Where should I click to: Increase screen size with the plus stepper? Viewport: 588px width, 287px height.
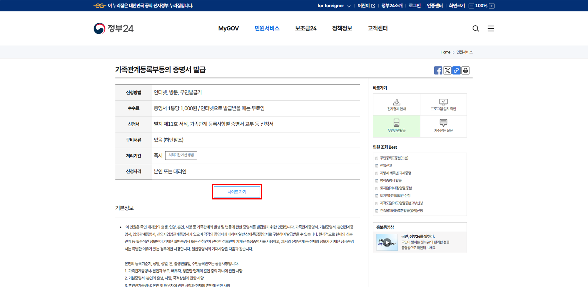click(x=491, y=6)
